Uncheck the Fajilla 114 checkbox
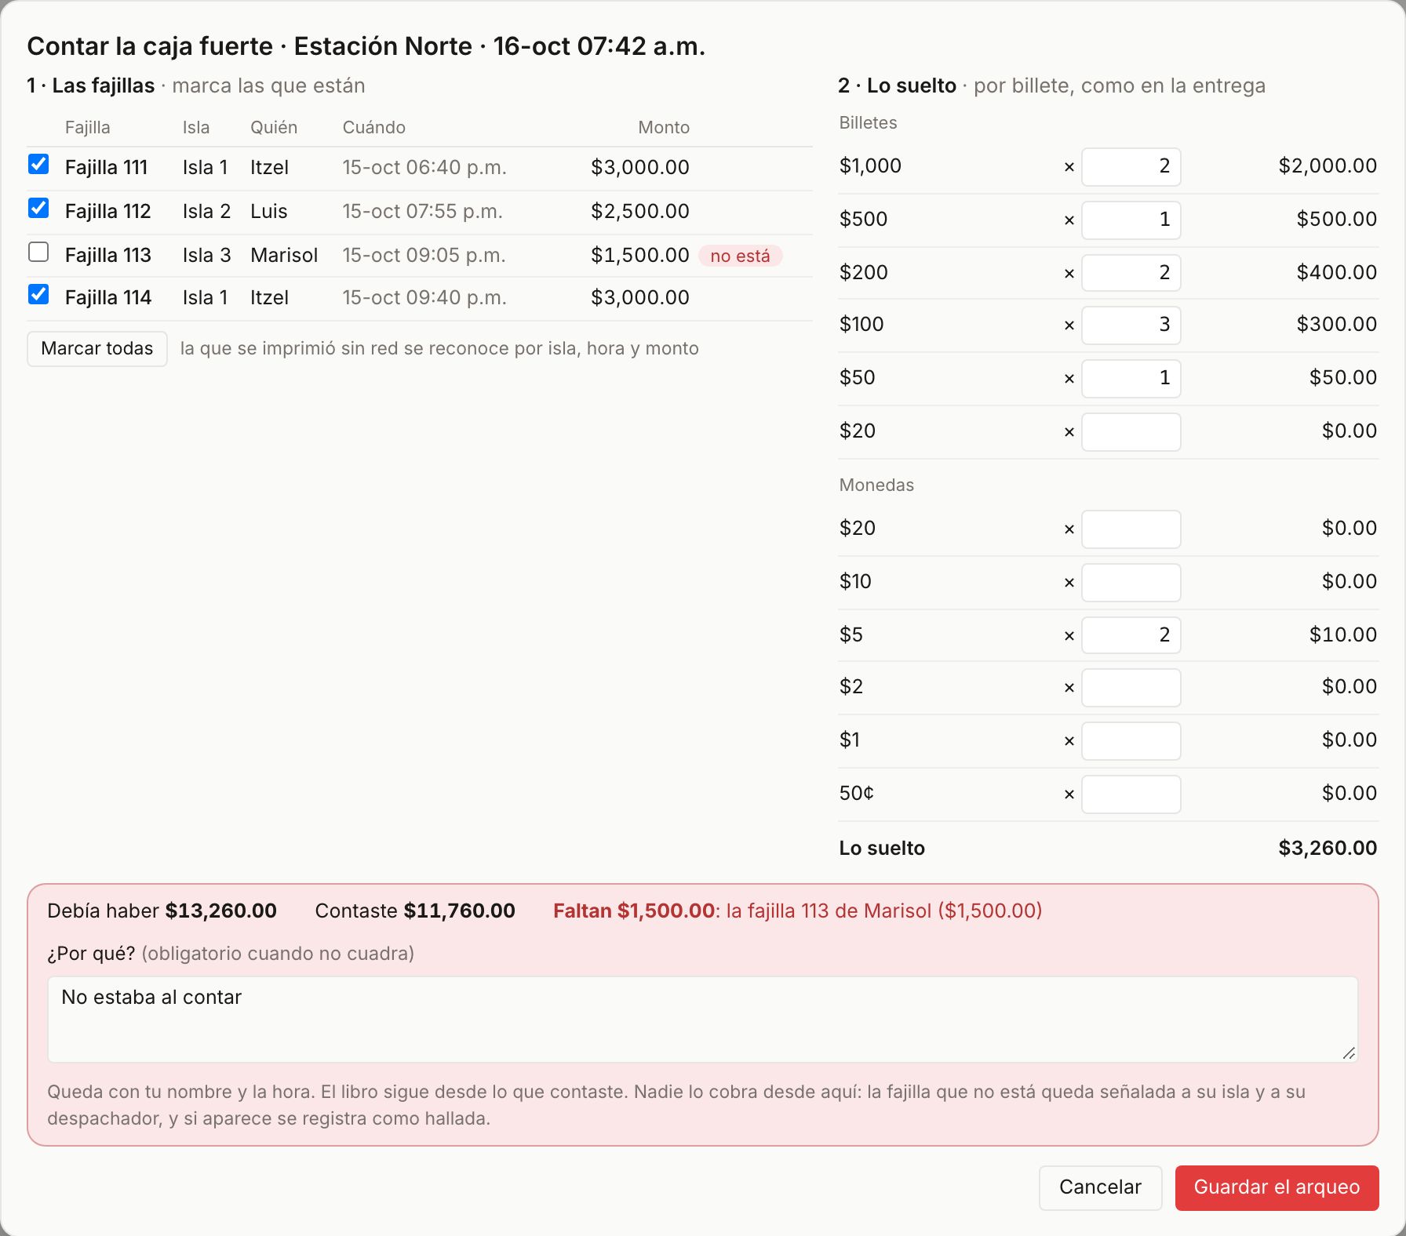The width and height of the screenshot is (1406, 1236). pyautogui.click(x=38, y=294)
